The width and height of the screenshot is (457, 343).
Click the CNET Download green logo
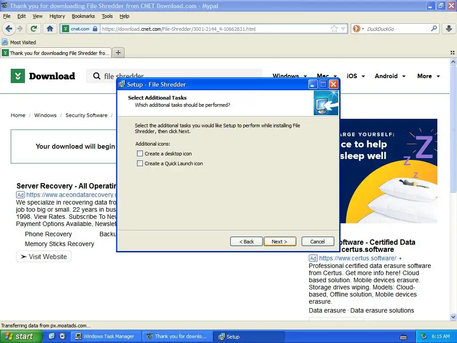point(18,76)
